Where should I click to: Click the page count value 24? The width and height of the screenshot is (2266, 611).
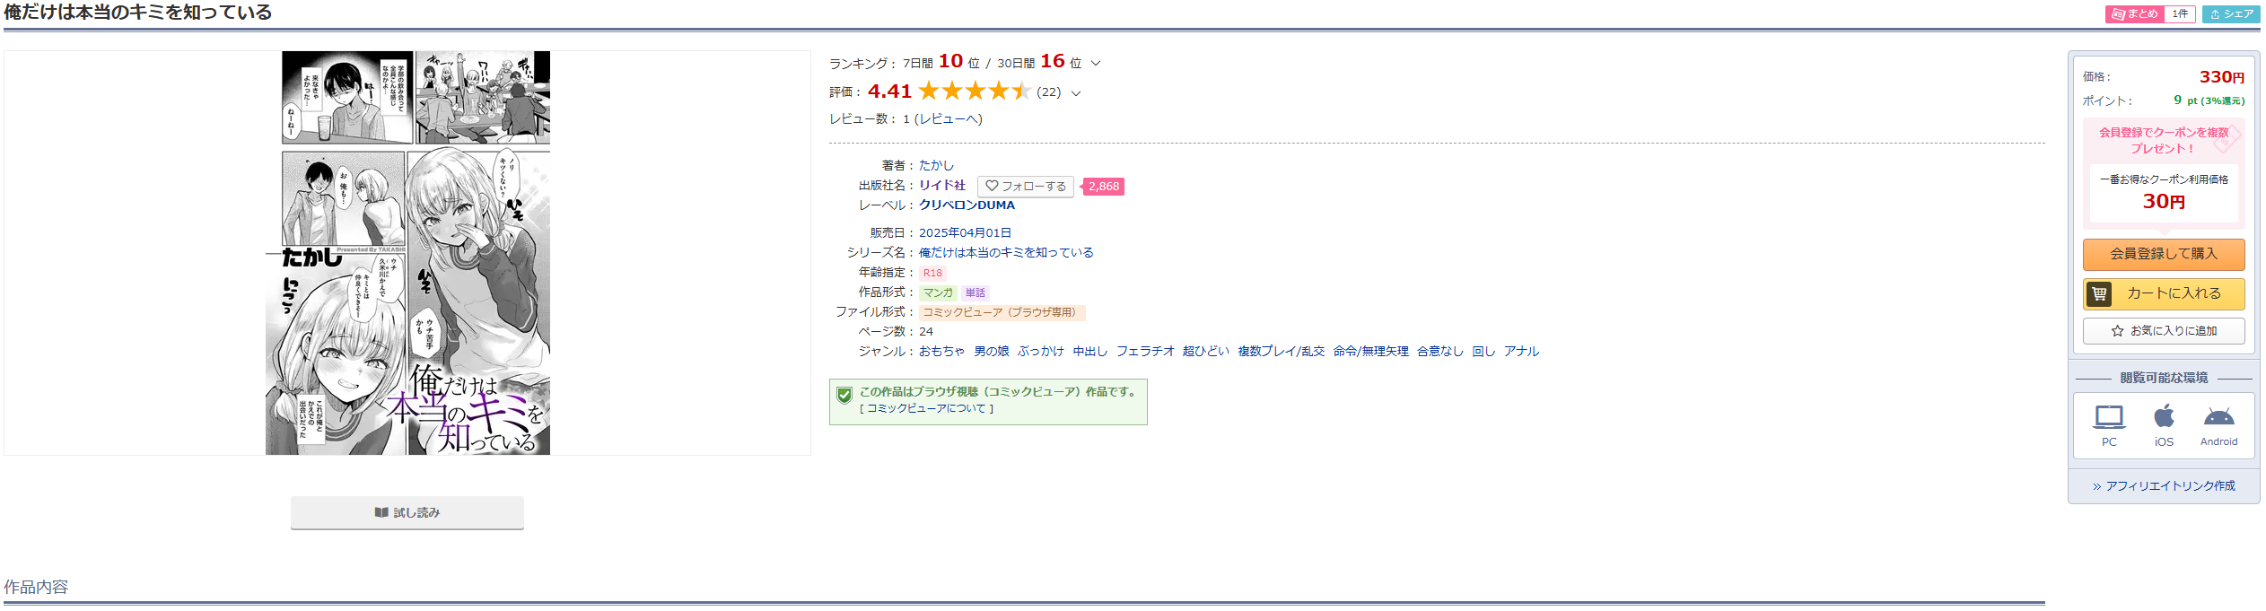tap(926, 332)
